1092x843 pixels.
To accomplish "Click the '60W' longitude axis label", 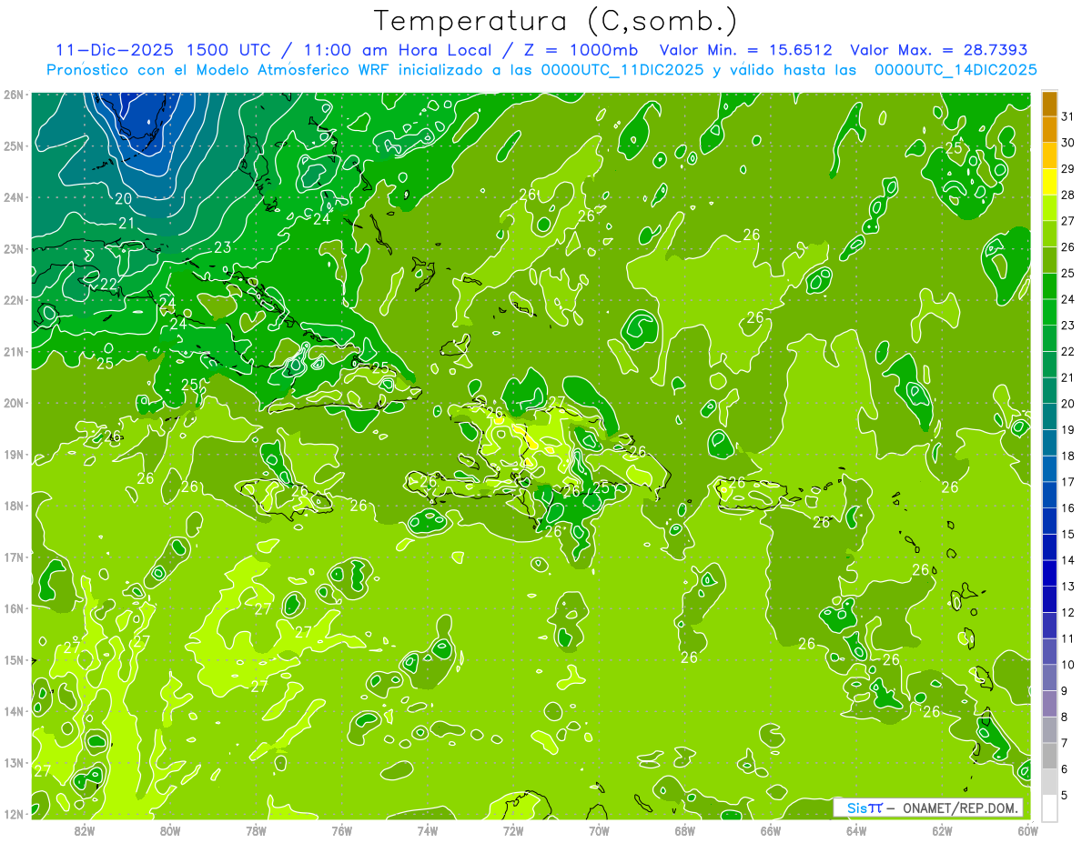I will (1027, 830).
